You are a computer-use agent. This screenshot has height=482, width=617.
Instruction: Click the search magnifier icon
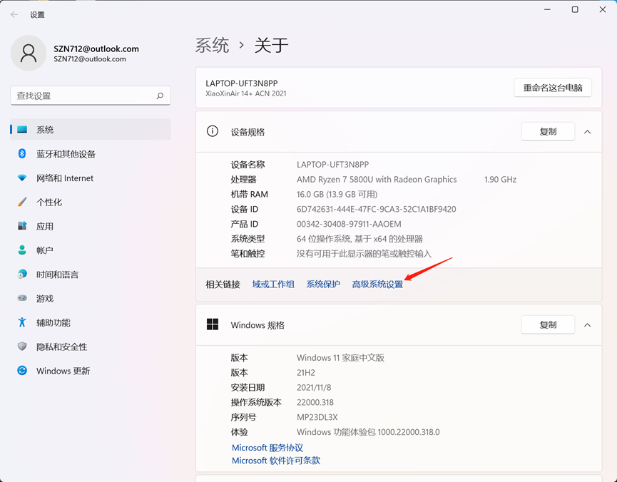[x=160, y=96]
